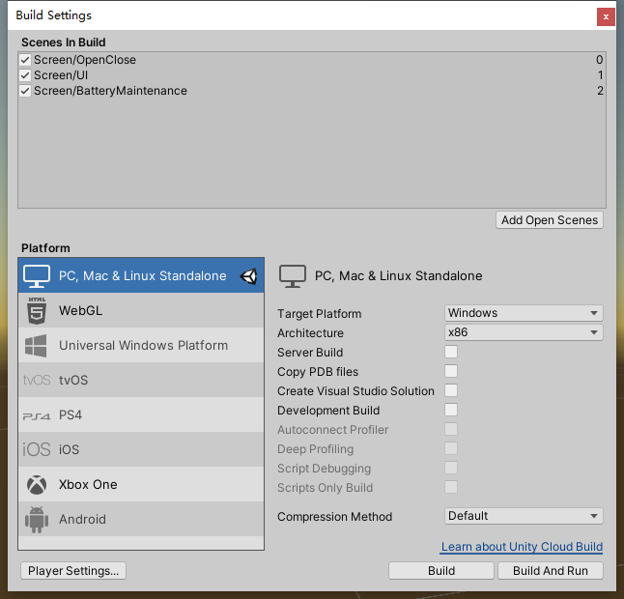Click the HTML5 WebGL icon

37,310
